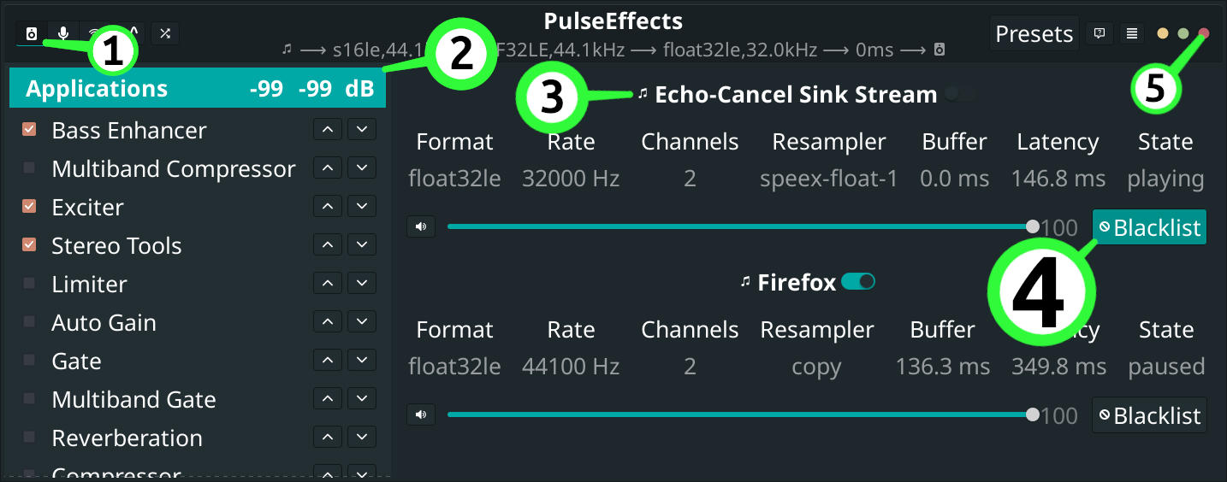Open the Presets menu
This screenshot has height=482, width=1227.
1034,34
